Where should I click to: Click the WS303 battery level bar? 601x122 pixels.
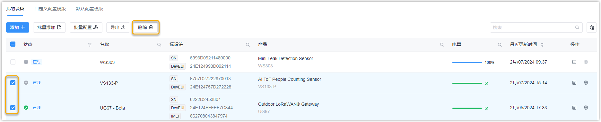[x=467, y=63]
